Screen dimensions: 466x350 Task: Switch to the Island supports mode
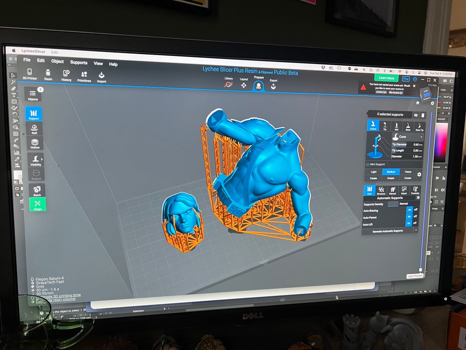(x=404, y=190)
